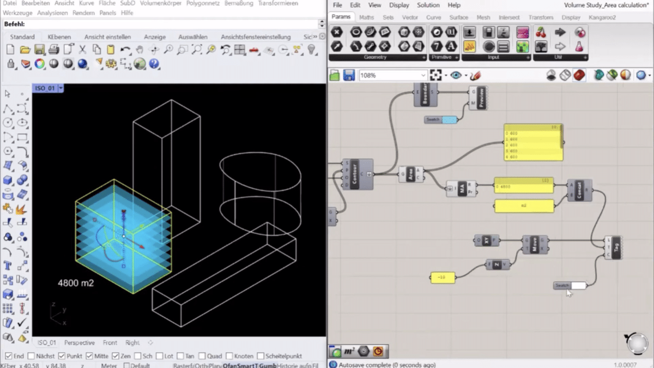Select the Zoom Window magnifier icon
This screenshot has width=654, height=368.
click(182, 50)
